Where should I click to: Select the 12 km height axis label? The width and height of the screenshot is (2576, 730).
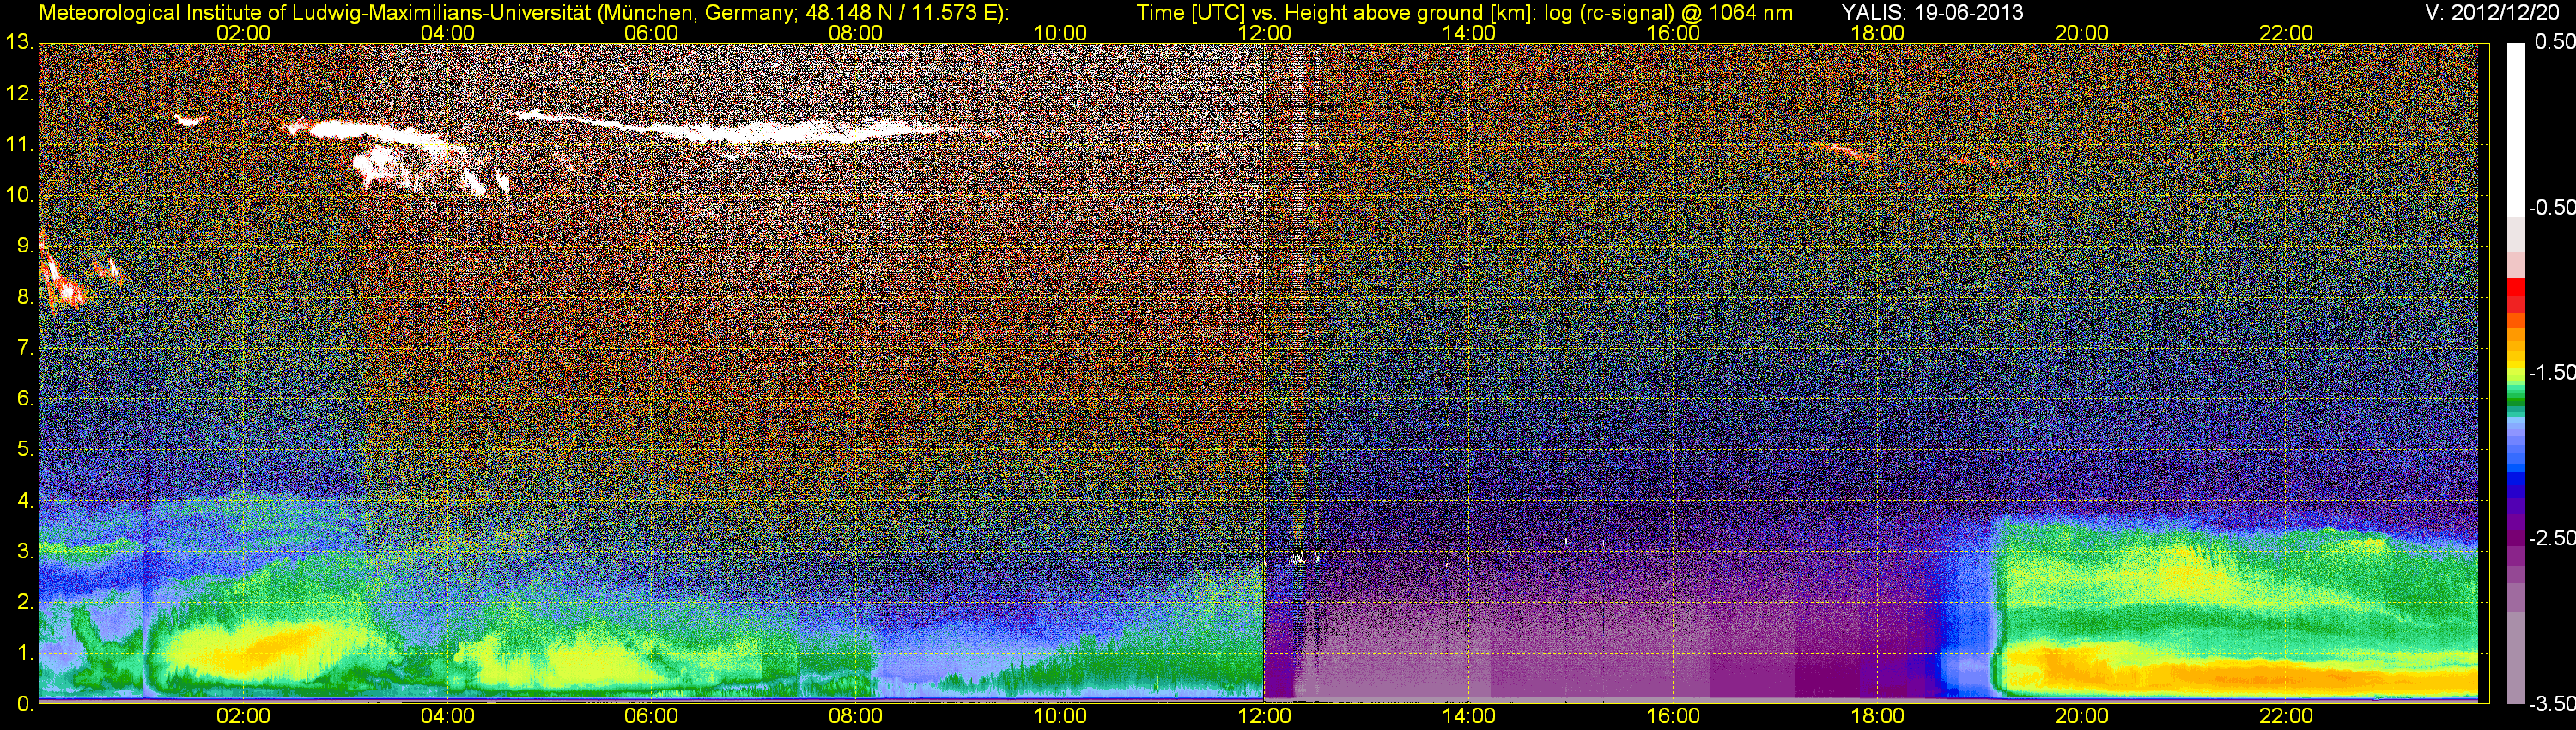click(18, 94)
